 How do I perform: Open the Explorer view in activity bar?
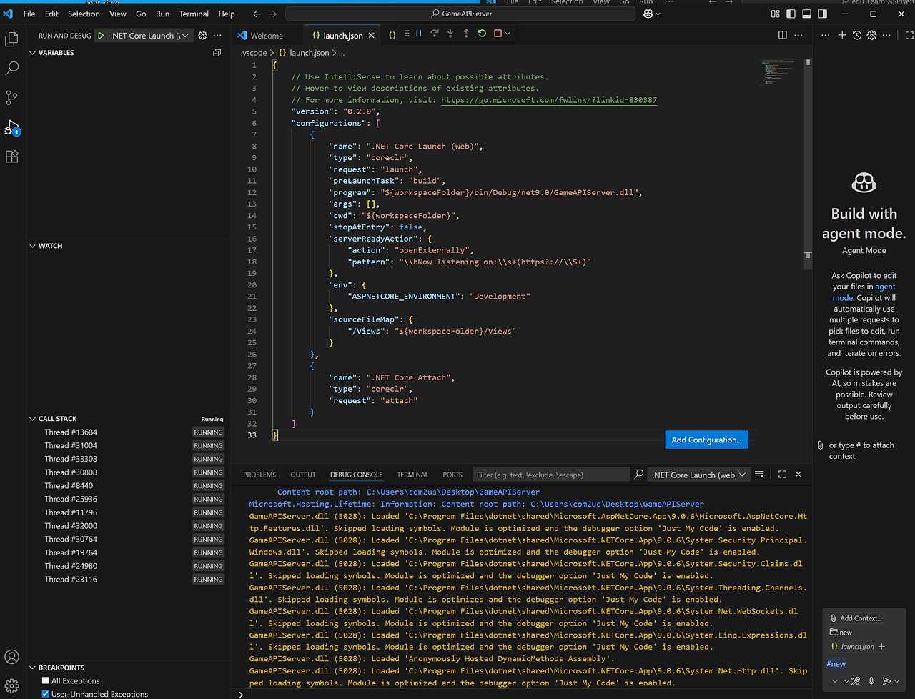click(12, 39)
